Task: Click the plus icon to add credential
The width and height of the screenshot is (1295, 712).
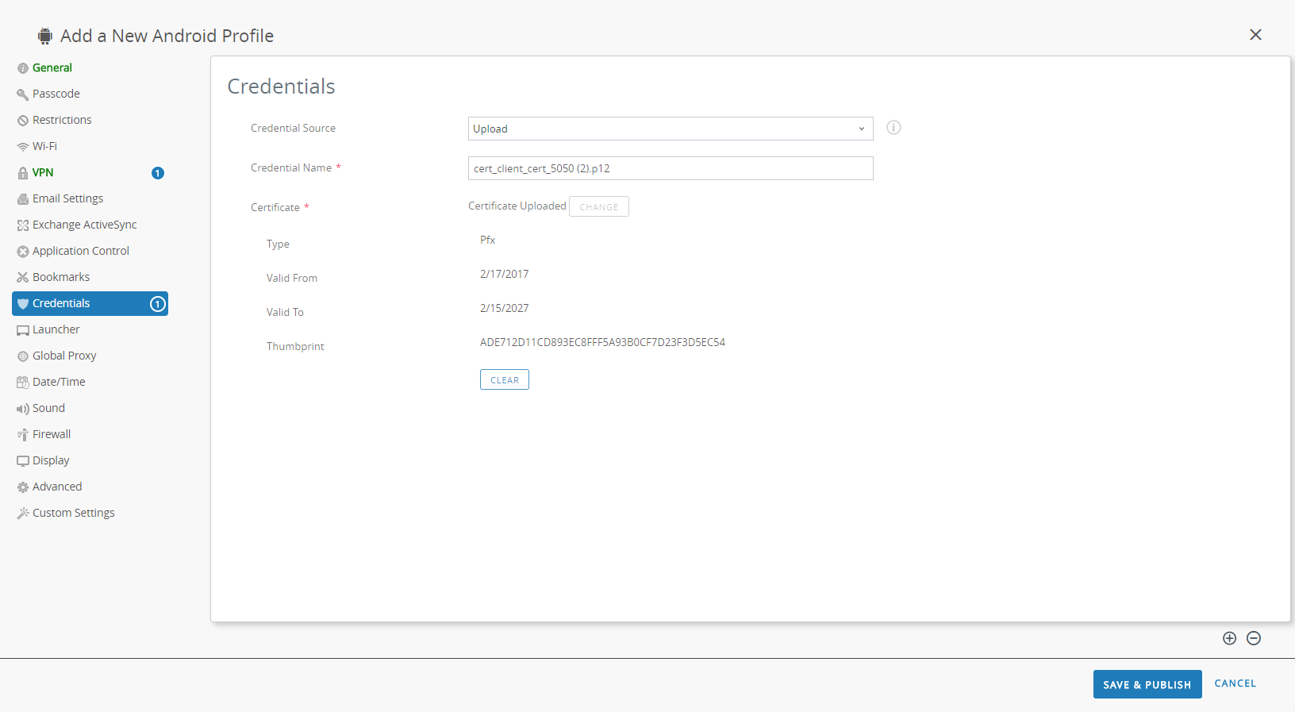Action: [1229, 638]
